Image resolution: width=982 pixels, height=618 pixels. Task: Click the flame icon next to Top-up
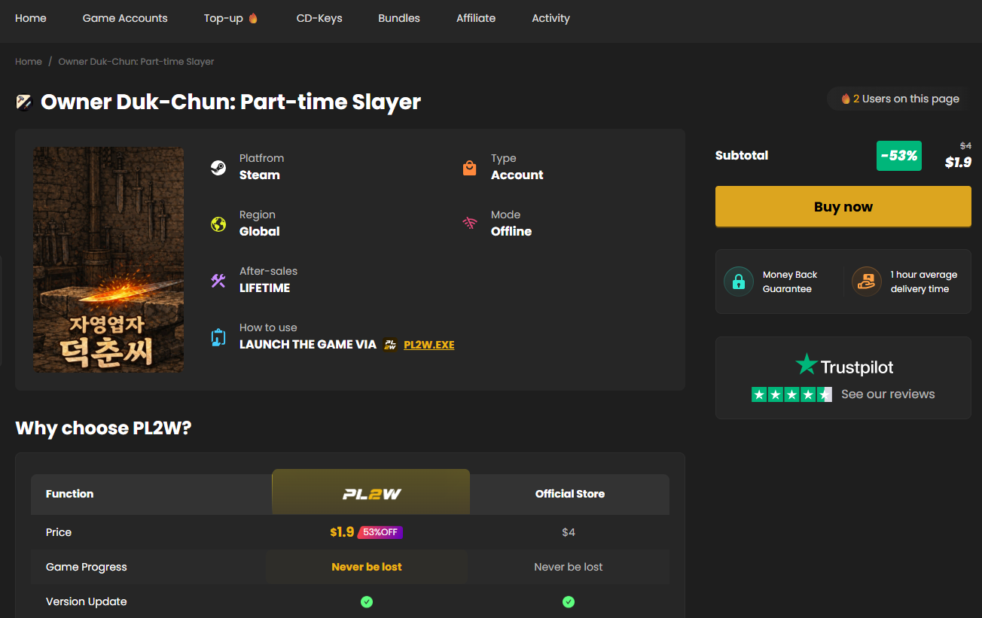pos(253,18)
